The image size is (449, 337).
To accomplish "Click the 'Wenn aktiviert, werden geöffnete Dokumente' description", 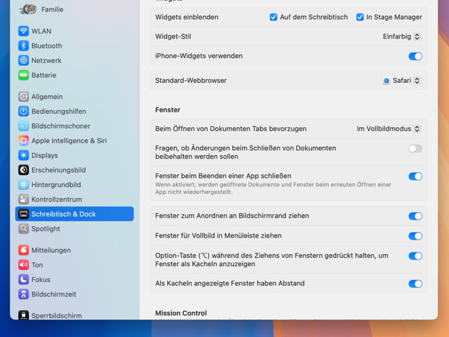I will 273,188.
